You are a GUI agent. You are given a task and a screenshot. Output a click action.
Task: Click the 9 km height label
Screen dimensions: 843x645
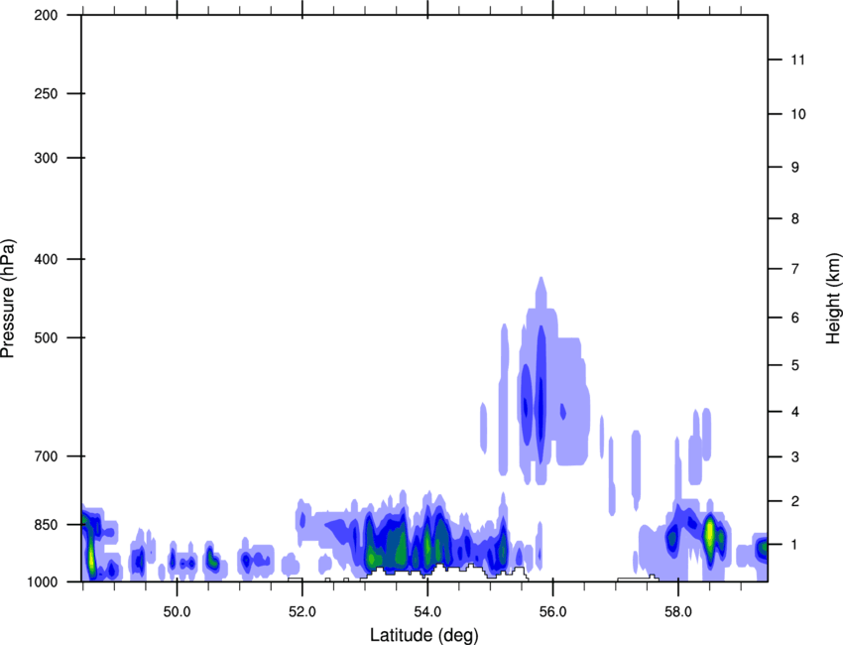(795, 168)
